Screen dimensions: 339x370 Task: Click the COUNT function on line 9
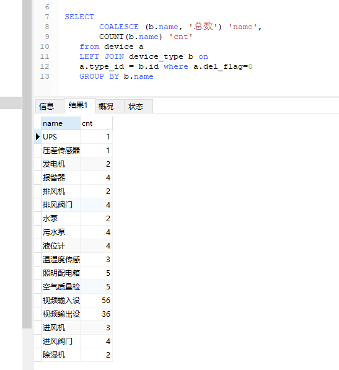tap(111, 37)
